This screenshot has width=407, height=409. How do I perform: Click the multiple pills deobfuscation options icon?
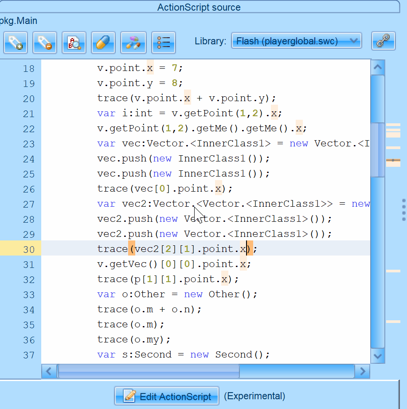(133, 43)
